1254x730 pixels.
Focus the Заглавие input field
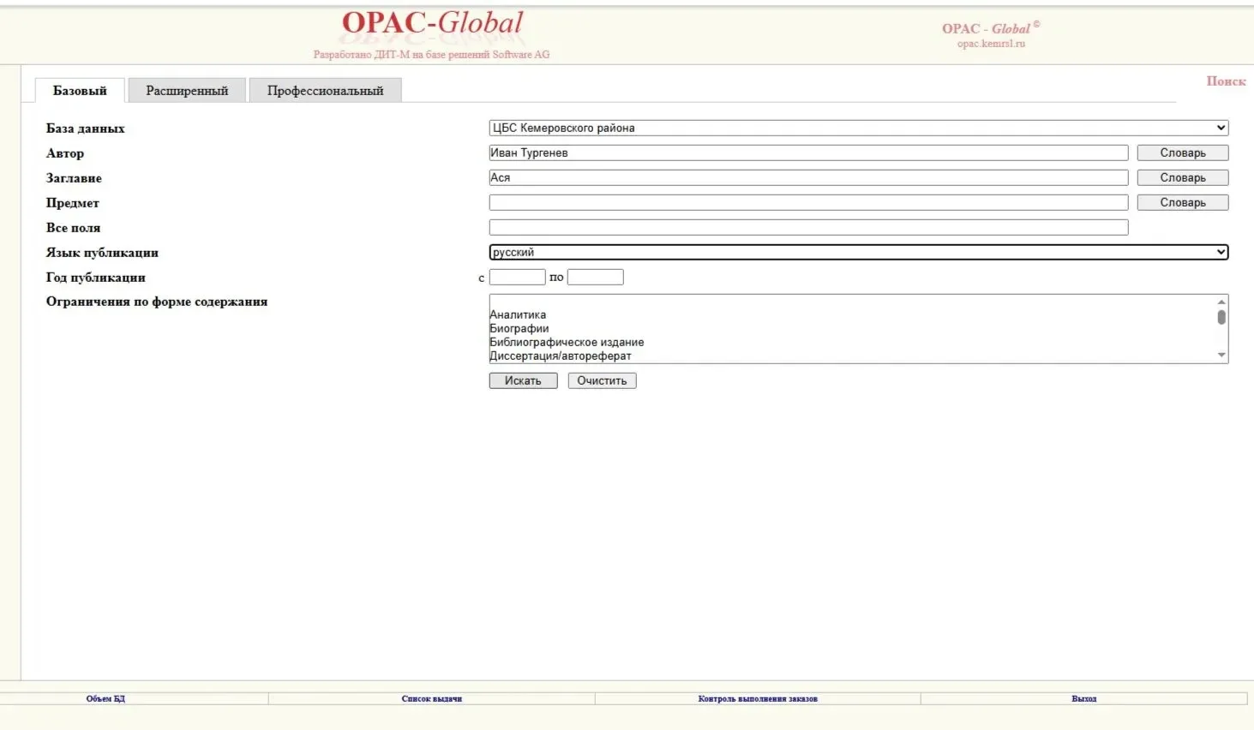click(x=808, y=177)
